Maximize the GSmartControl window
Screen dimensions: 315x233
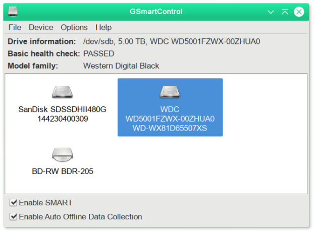285,11
